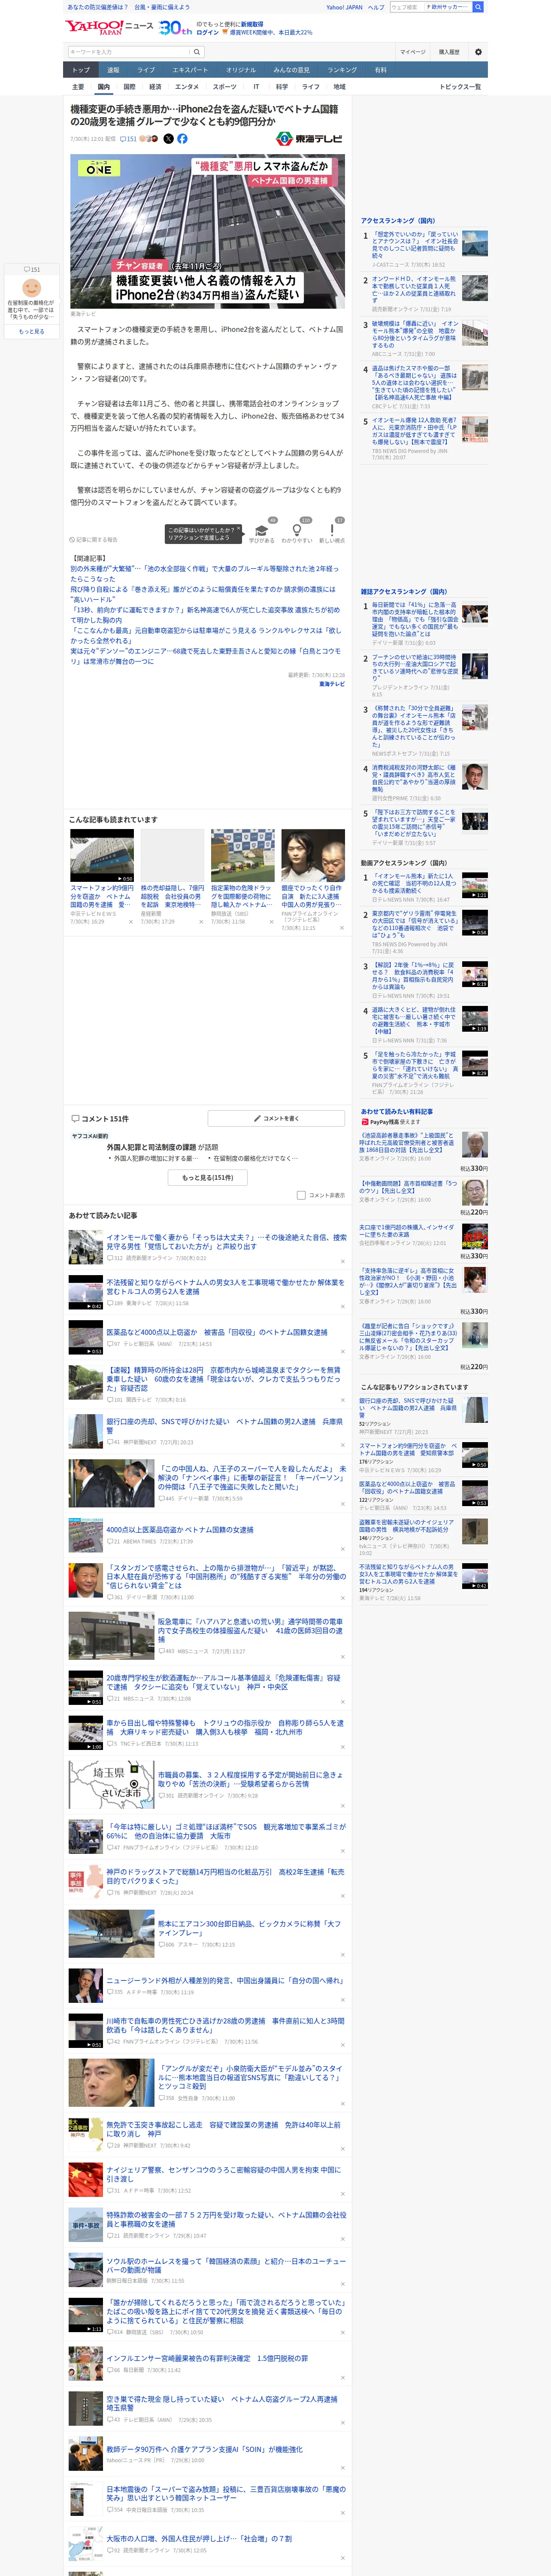Viewport: 551px width, 2576px height.
Task: Open article 銀行口座の売却、SNSで呼びかけた疑い
Action: [x=224, y=1426]
